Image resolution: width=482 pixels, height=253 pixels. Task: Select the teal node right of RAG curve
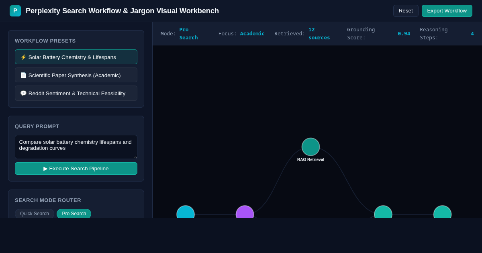point(383,212)
